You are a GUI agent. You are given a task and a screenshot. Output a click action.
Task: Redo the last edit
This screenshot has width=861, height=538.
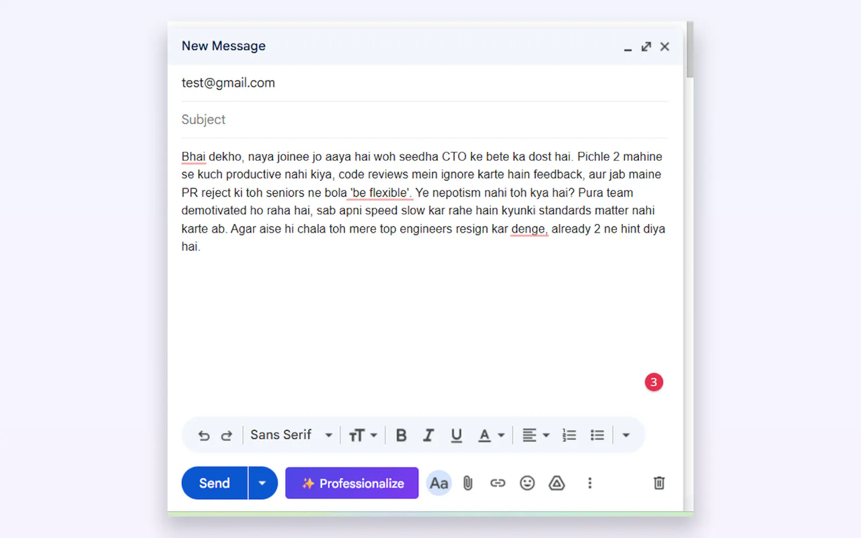[x=227, y=435]
